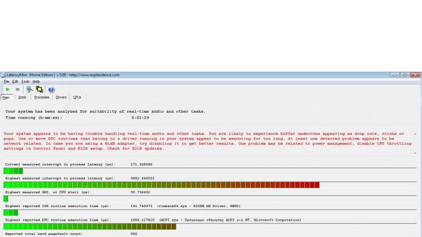Go to the Drivers tab
This screenshot has height=237, width=422.
[x=61, y=97]
